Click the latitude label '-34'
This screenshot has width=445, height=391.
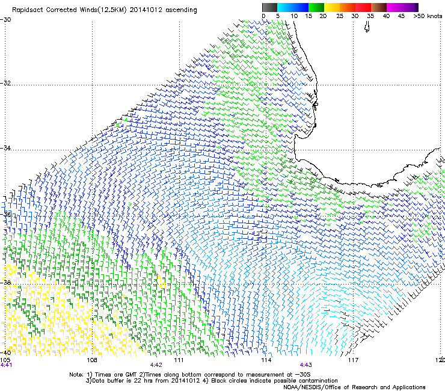[x=5, y=148]
